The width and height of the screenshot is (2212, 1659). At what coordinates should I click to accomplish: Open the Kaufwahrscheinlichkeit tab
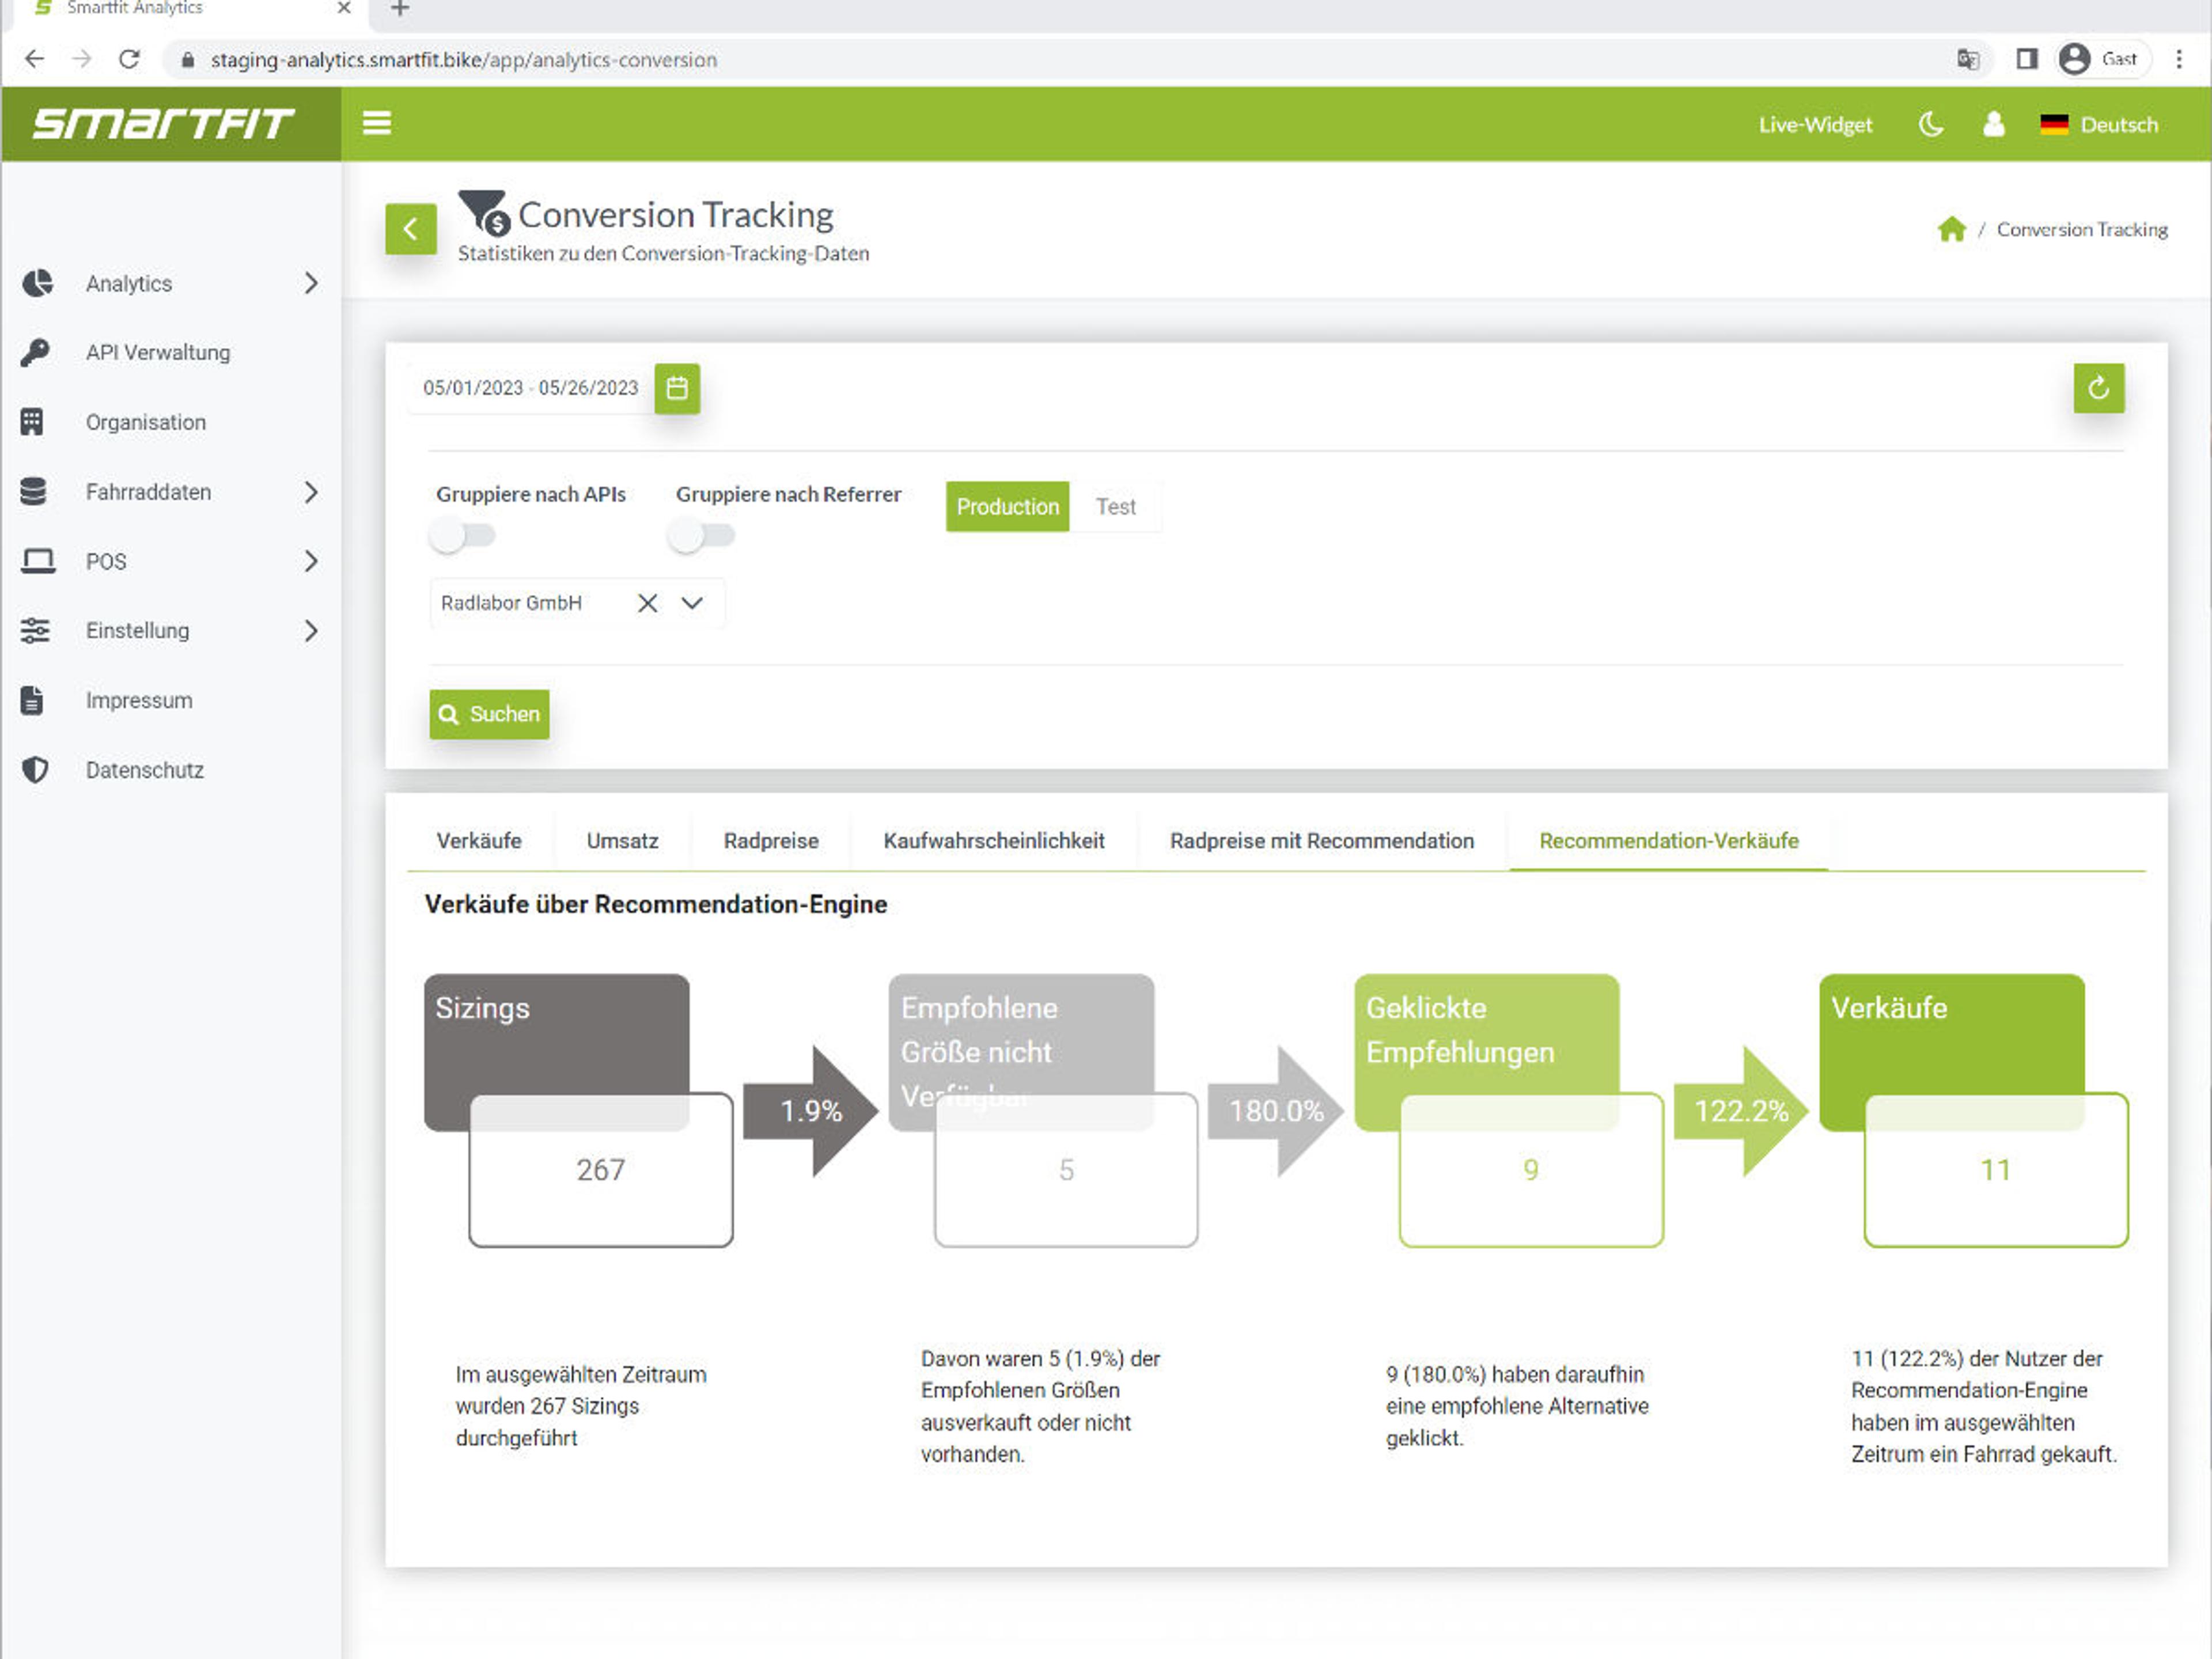994,841
